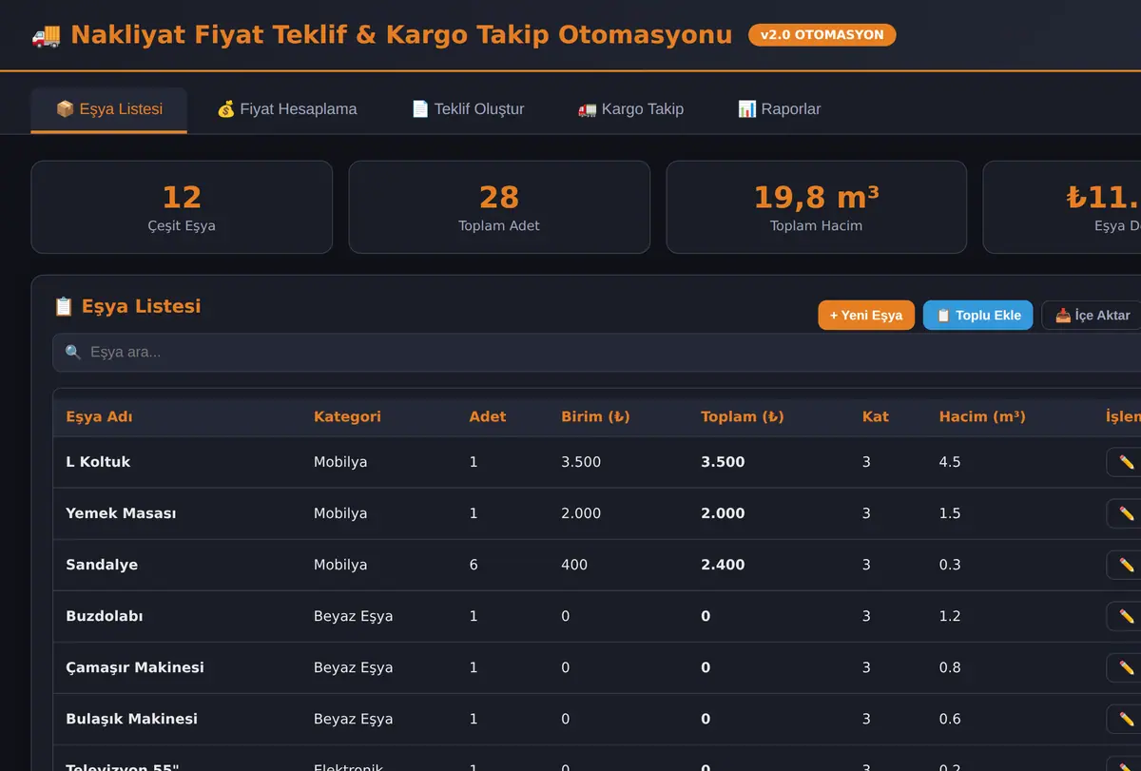The width and height of the screenshot is (1141, 771).
Task: Click the Toplu Ekle button
Action: click(978, 316)
